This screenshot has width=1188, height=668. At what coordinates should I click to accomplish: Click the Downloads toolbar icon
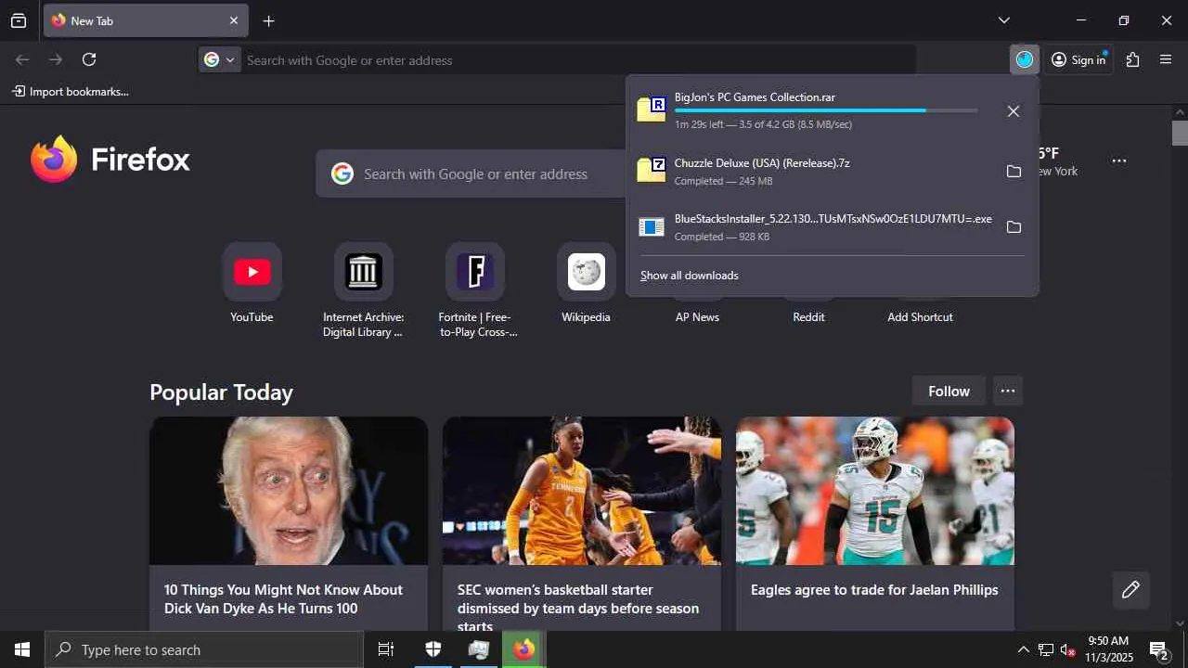pos(1024,59)
